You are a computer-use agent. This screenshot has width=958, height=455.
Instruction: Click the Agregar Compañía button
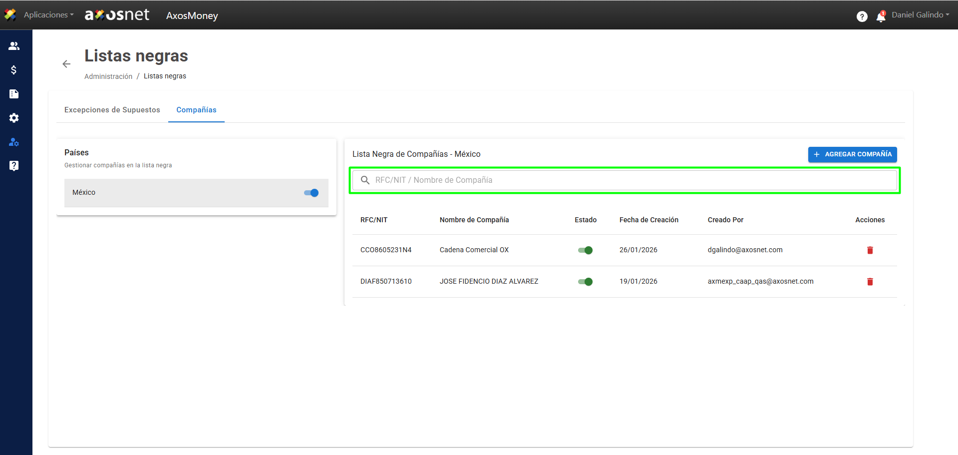852,154
